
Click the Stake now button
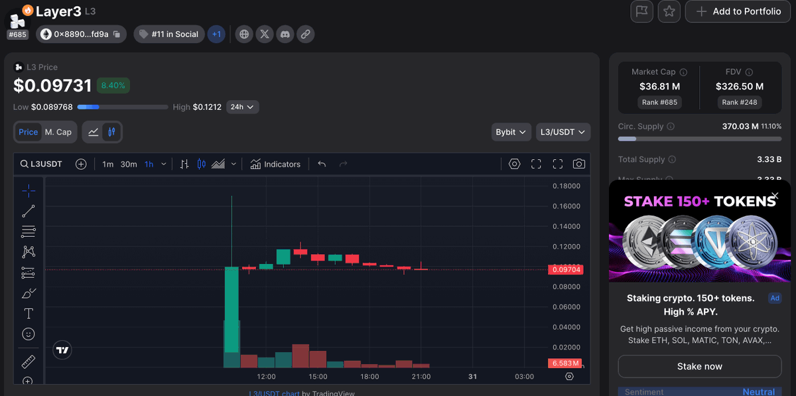click(x=700, y=366)
